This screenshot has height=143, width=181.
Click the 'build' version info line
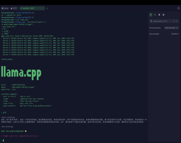(x=13, y=85)
